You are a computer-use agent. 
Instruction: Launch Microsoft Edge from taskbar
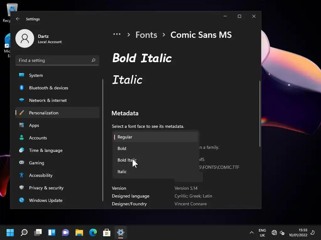[93, 232]
